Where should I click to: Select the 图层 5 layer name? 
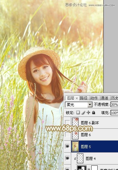[x=86, y=147]
